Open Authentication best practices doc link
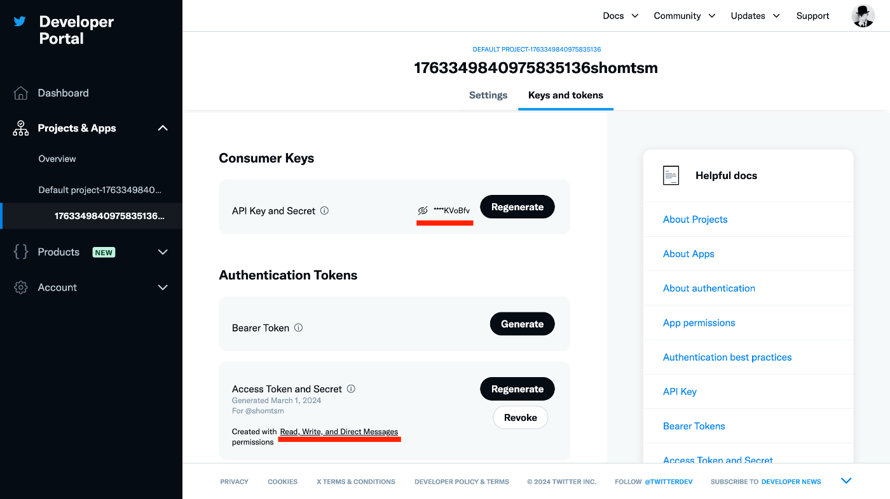This screenshot has width=890, height=499. pyautogui.click(x=727, y=357)
